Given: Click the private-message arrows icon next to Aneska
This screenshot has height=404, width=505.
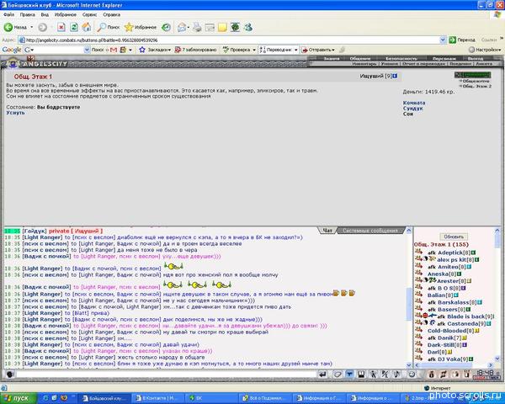Looking at the screenshot, I should click(x=418, y=272).
